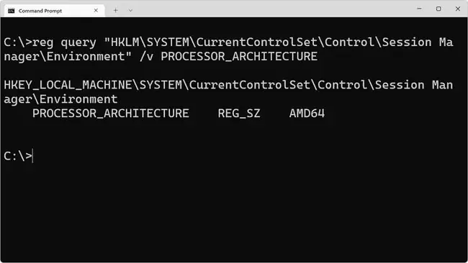
Task: Place cursor at the bottom C:\> prompt
Action: [18, 157]
